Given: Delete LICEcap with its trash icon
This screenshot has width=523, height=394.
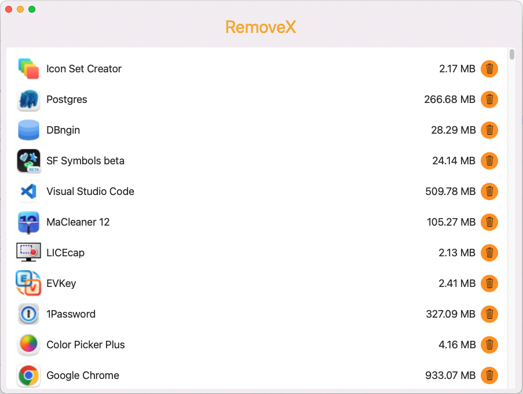Looking at the screenshot, I should click(489, 253).
